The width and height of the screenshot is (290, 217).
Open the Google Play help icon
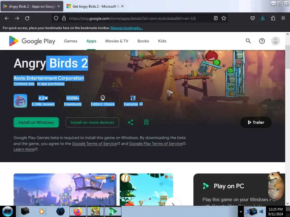coord(262,41)
